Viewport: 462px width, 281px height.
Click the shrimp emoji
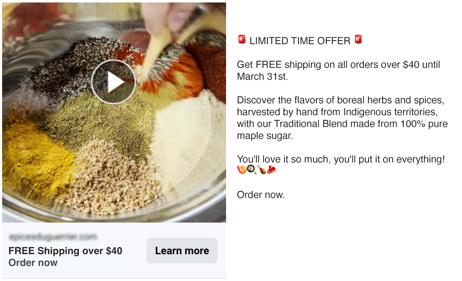click(x=242, y=170)
